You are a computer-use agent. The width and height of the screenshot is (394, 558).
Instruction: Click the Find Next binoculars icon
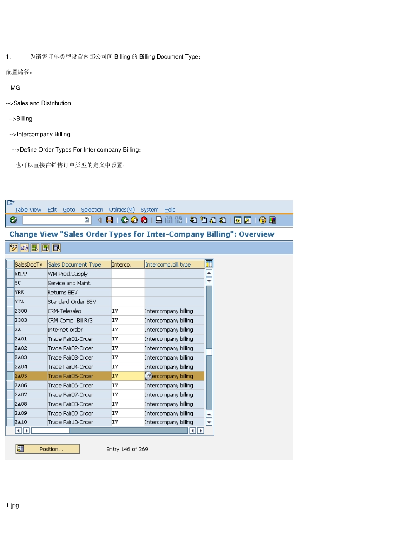[x=179, y=220]
